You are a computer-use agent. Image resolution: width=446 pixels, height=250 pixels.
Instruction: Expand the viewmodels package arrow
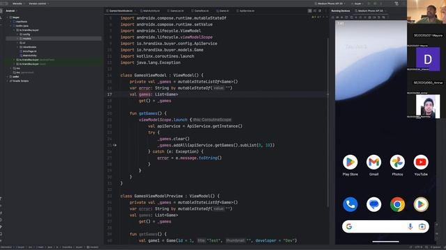[17, 47]
